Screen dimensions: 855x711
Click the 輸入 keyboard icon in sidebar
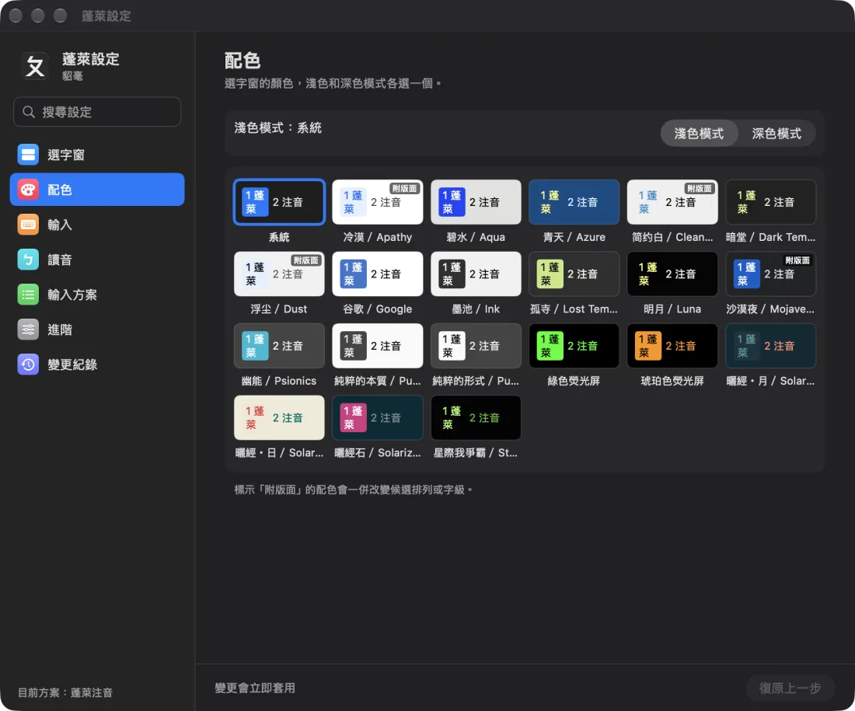28,224
